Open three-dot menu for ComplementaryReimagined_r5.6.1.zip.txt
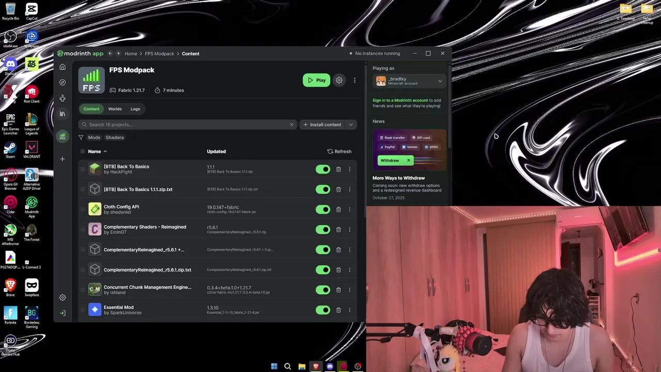Image resolution: width=661 pixels, height=372 pixels. 350,270
